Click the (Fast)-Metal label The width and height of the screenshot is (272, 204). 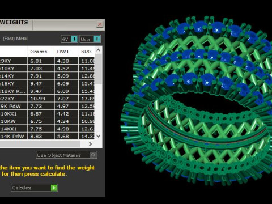coord(15,39)
